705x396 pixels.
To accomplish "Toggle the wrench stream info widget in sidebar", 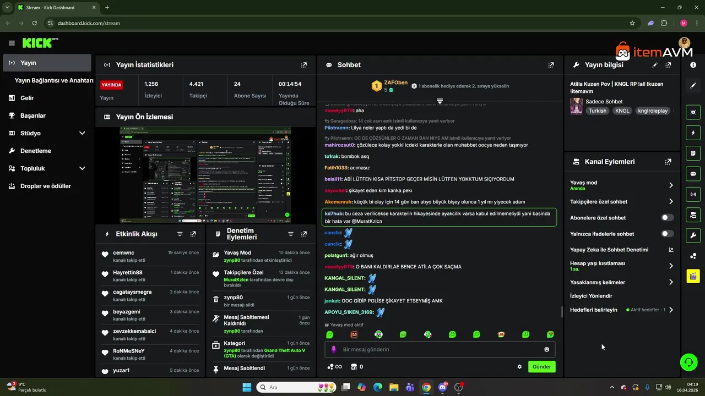I will pyautogui.click(x=693, y=235).
